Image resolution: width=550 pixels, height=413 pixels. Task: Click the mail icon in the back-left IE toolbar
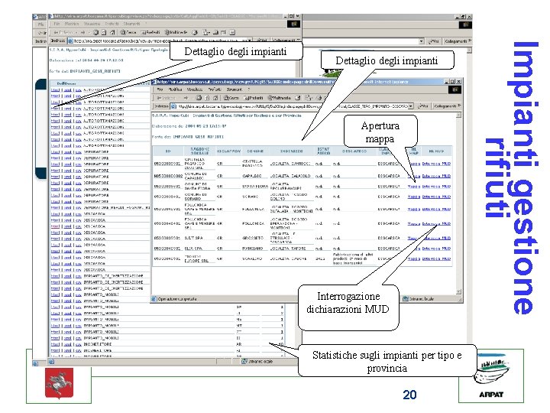click(206, 32)
